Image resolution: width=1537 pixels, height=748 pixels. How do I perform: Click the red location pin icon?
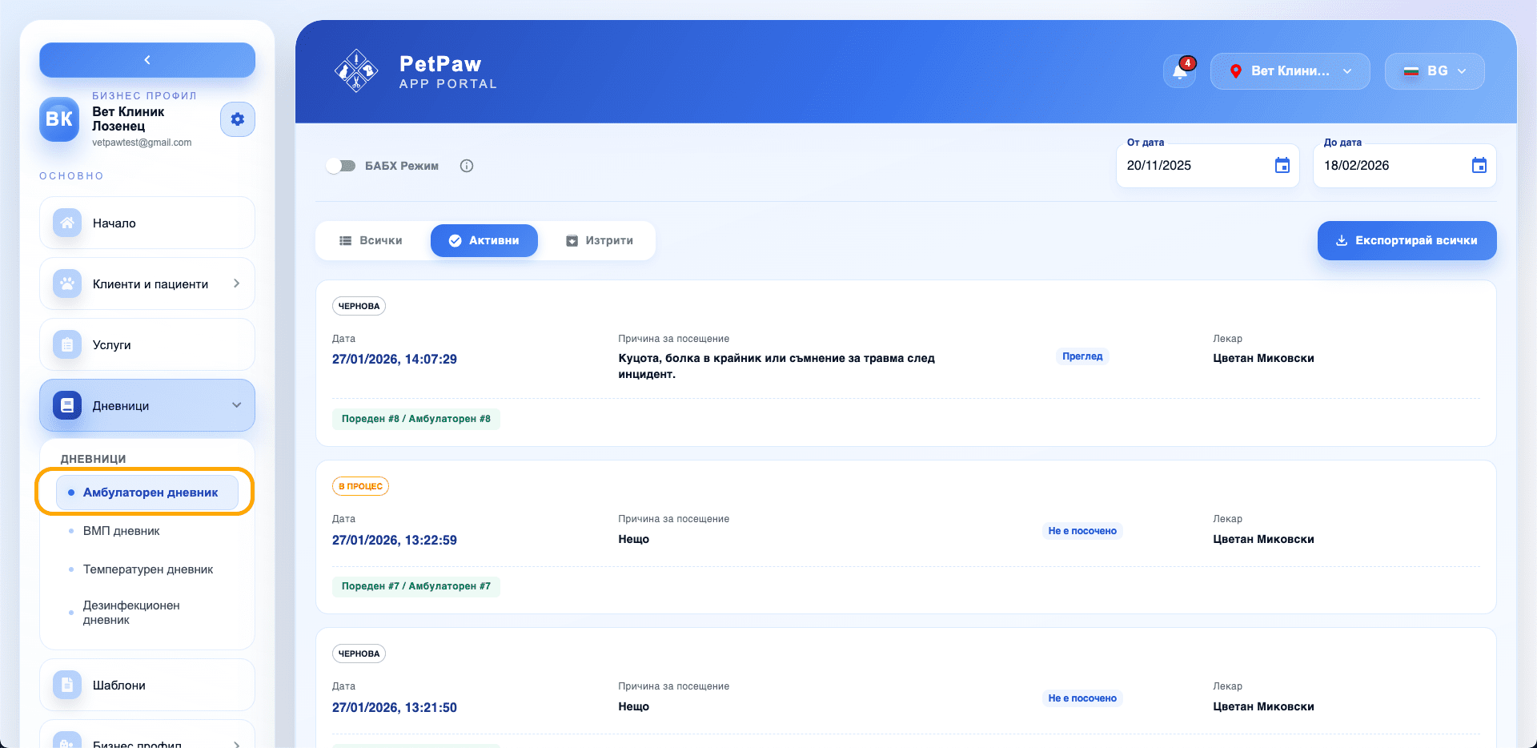point(1235,71)
